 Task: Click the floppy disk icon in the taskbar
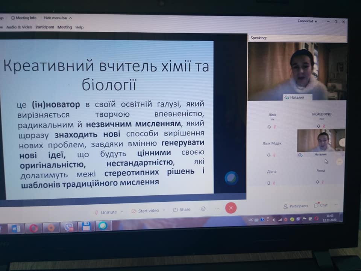[86, 227]
